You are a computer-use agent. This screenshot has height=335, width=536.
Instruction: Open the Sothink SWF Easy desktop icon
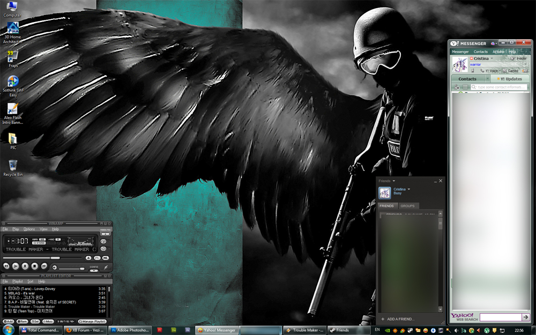coord(13,86)
